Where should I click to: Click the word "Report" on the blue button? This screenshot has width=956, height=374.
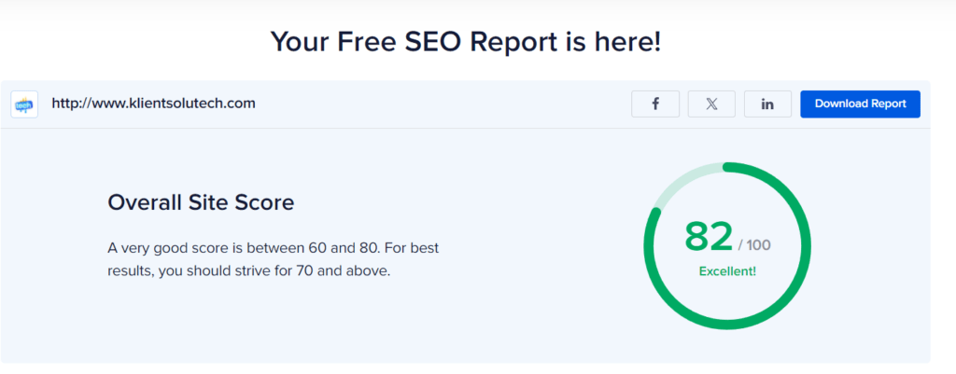coord(887,104)
